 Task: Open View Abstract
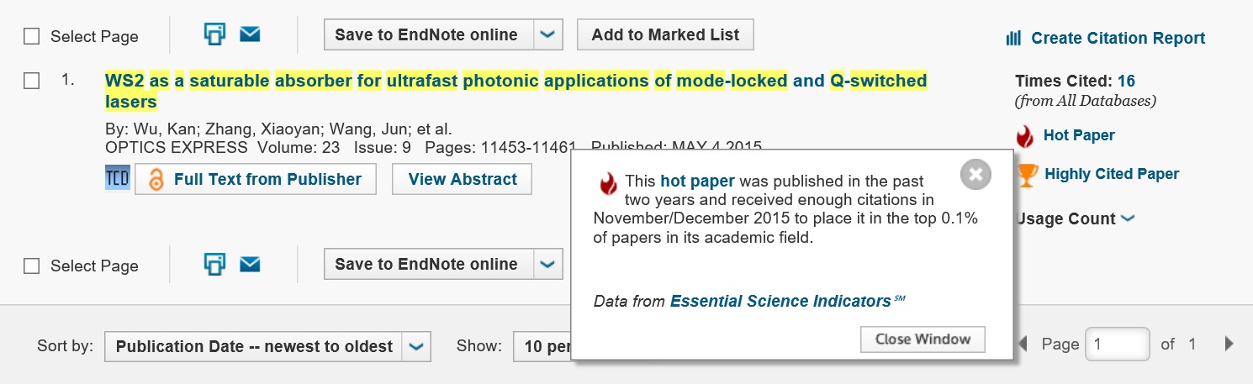463,179
